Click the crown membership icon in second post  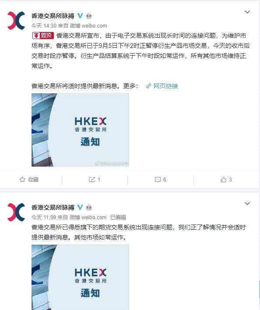(x=89, y=207)
